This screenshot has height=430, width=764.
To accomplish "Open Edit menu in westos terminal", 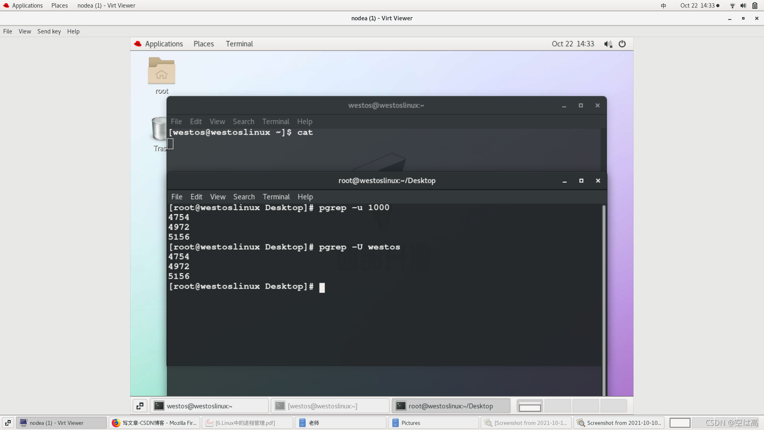I will click(x=195, y=121).
